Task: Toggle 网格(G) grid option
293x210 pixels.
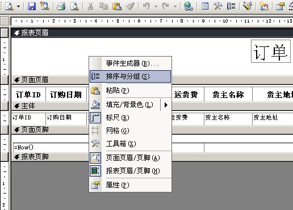Action: pyautogui.click(x=131, y=131)
